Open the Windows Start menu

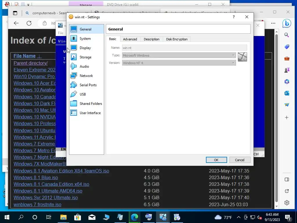pyautogui.click(x=7, y=217)
